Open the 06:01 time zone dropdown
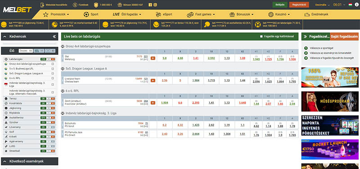This screenshot has height=169, width=360. click(x=339, y=5)
